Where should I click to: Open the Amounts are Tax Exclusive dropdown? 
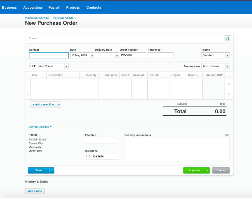[x=228, y=66]
